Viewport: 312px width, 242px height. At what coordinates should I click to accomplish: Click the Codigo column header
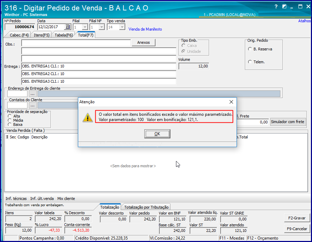23,137
